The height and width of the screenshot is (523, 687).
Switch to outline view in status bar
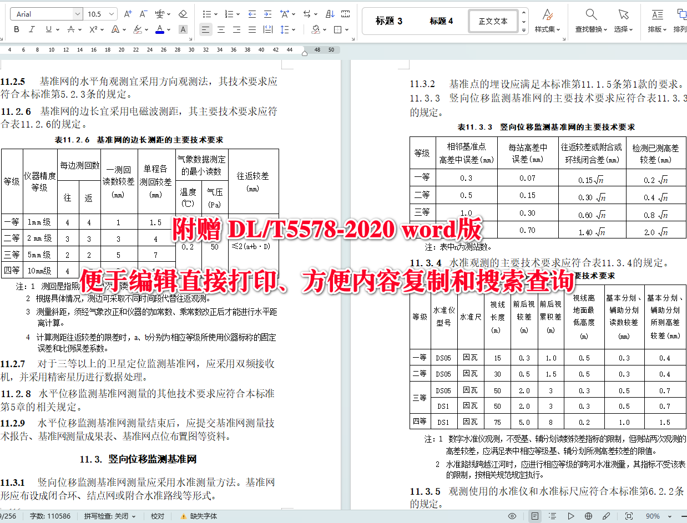point(553,516)
